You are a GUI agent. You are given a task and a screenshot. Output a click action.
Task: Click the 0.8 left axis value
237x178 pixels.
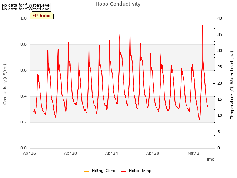pos(23,44)
